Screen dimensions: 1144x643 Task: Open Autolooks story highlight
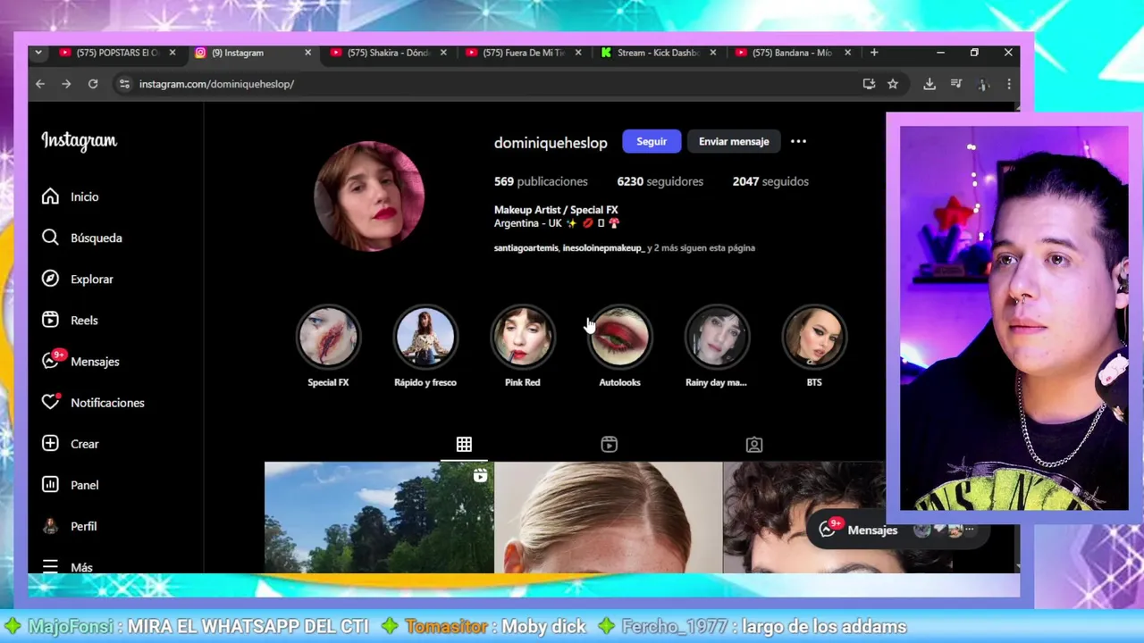pos(619,338)
